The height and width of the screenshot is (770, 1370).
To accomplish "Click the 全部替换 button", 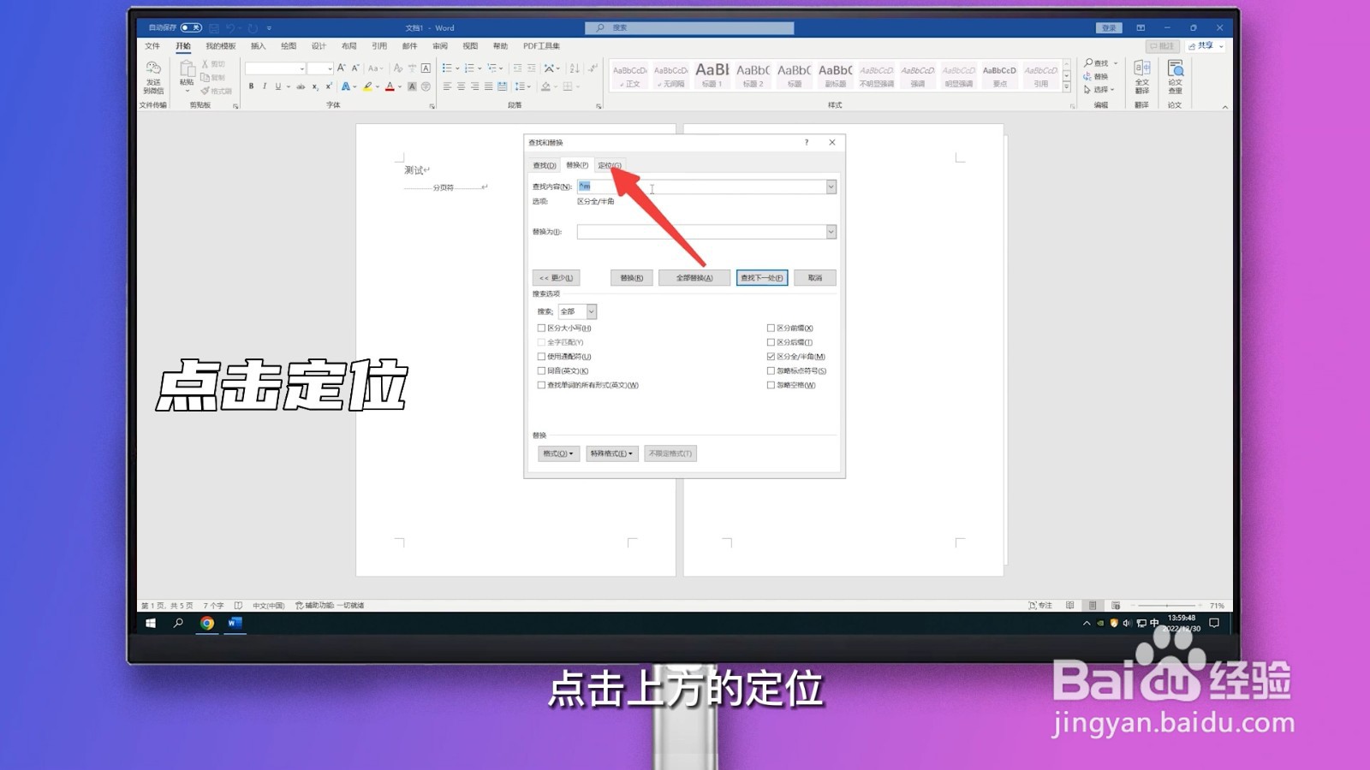I will pos(694,276).
